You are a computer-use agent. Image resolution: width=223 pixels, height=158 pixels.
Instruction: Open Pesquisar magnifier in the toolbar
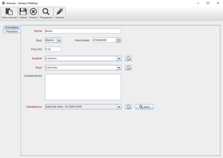pos(46,13)
